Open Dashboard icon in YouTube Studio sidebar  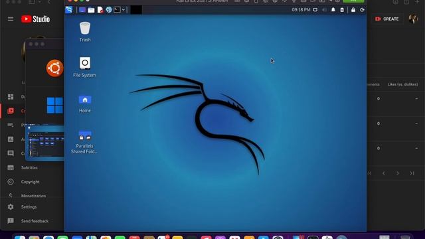11,97
